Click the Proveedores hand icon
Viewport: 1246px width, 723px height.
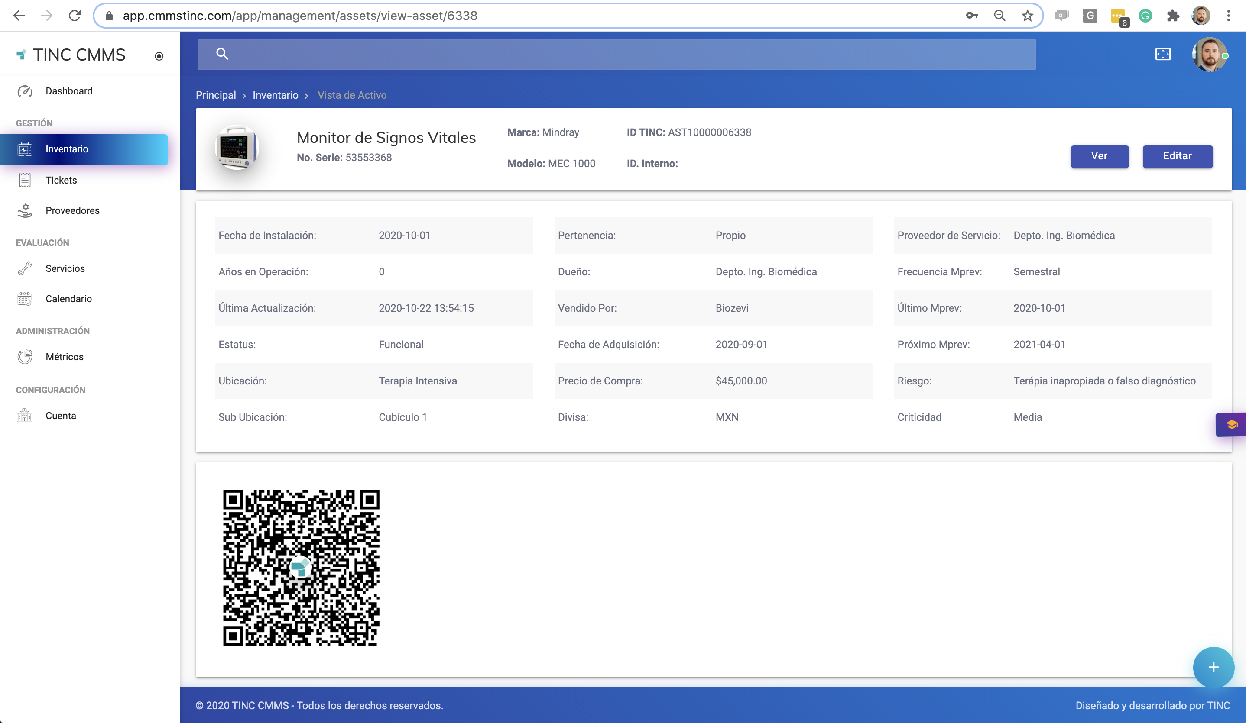[25, 210]
